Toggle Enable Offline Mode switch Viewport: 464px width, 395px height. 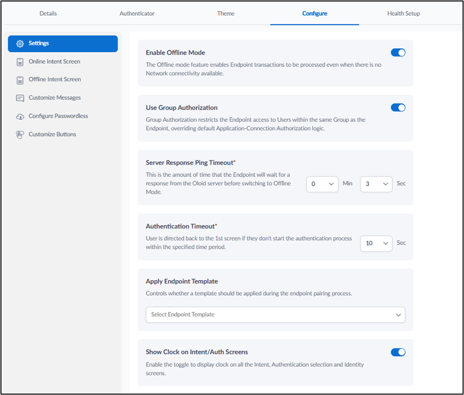click(x=398, y=53)
